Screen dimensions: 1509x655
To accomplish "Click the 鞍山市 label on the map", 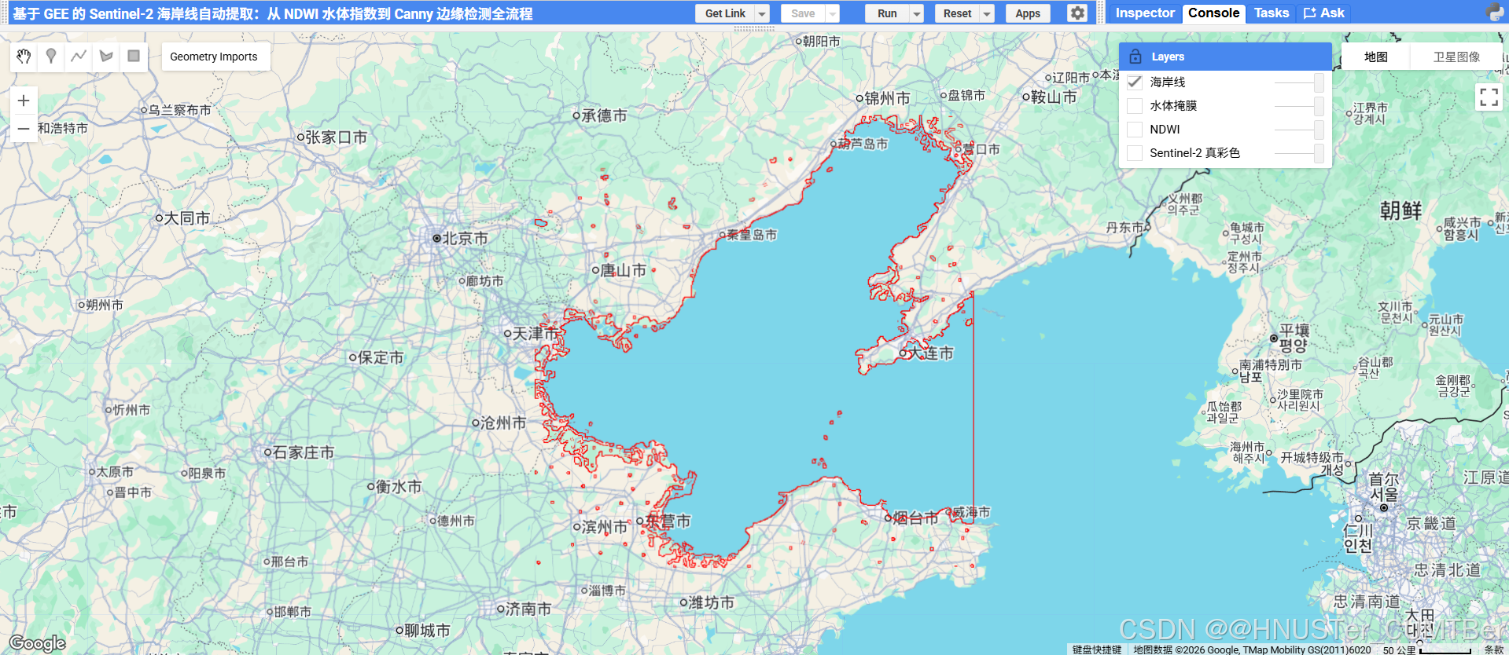I will pyautogui.click(x=1054, y=97).
